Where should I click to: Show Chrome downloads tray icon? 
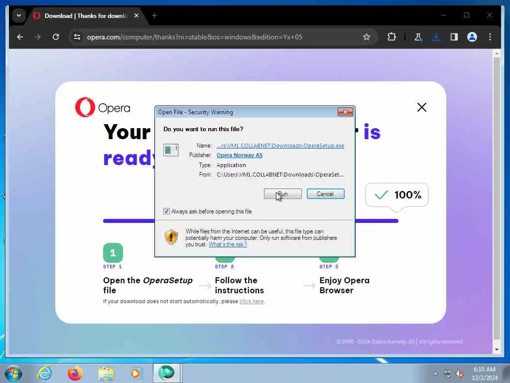[436, 37]
